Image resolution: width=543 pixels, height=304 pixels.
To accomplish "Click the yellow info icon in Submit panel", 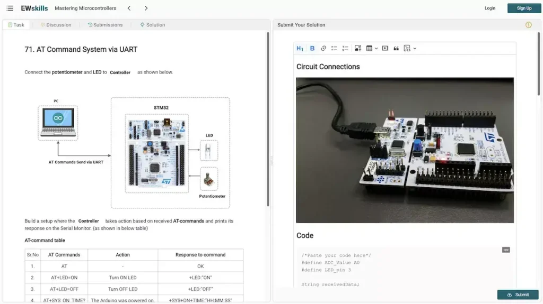I will click(x=529, y=25).
